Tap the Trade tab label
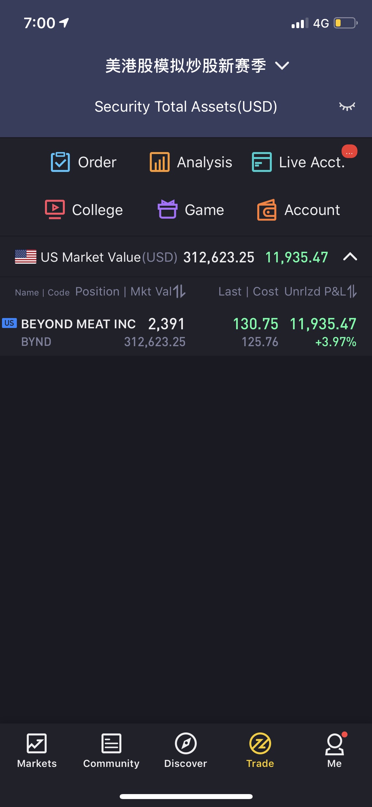 click(x=260, y=764)
